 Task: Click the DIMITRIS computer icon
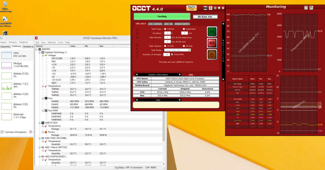point(40,49)
